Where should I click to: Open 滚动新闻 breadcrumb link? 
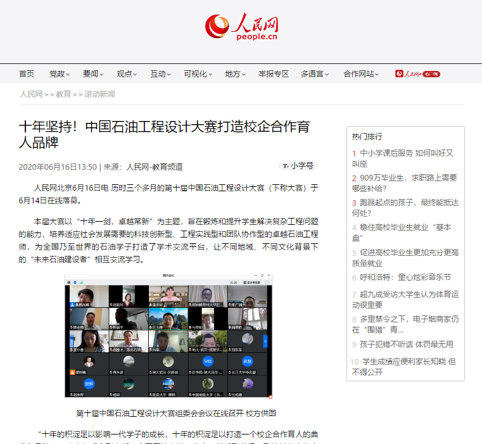(99, 94)
